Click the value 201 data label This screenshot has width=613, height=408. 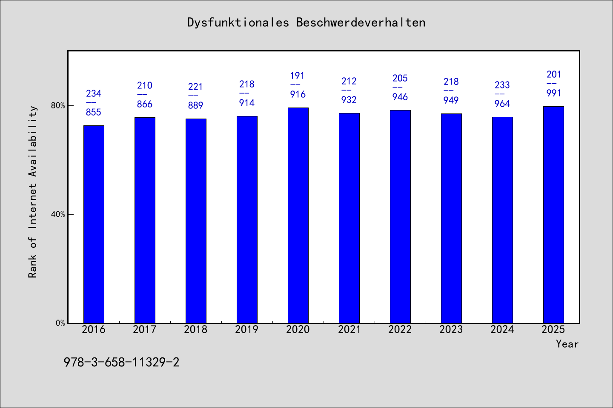click(x=554, y=74)
